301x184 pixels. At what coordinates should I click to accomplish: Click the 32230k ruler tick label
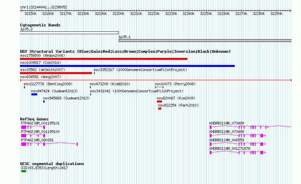click(171, 14)
